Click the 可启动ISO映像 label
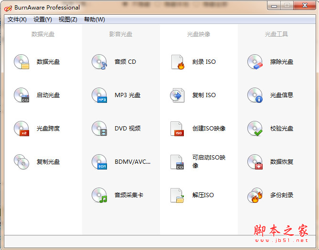 click(x=209, y=161)
